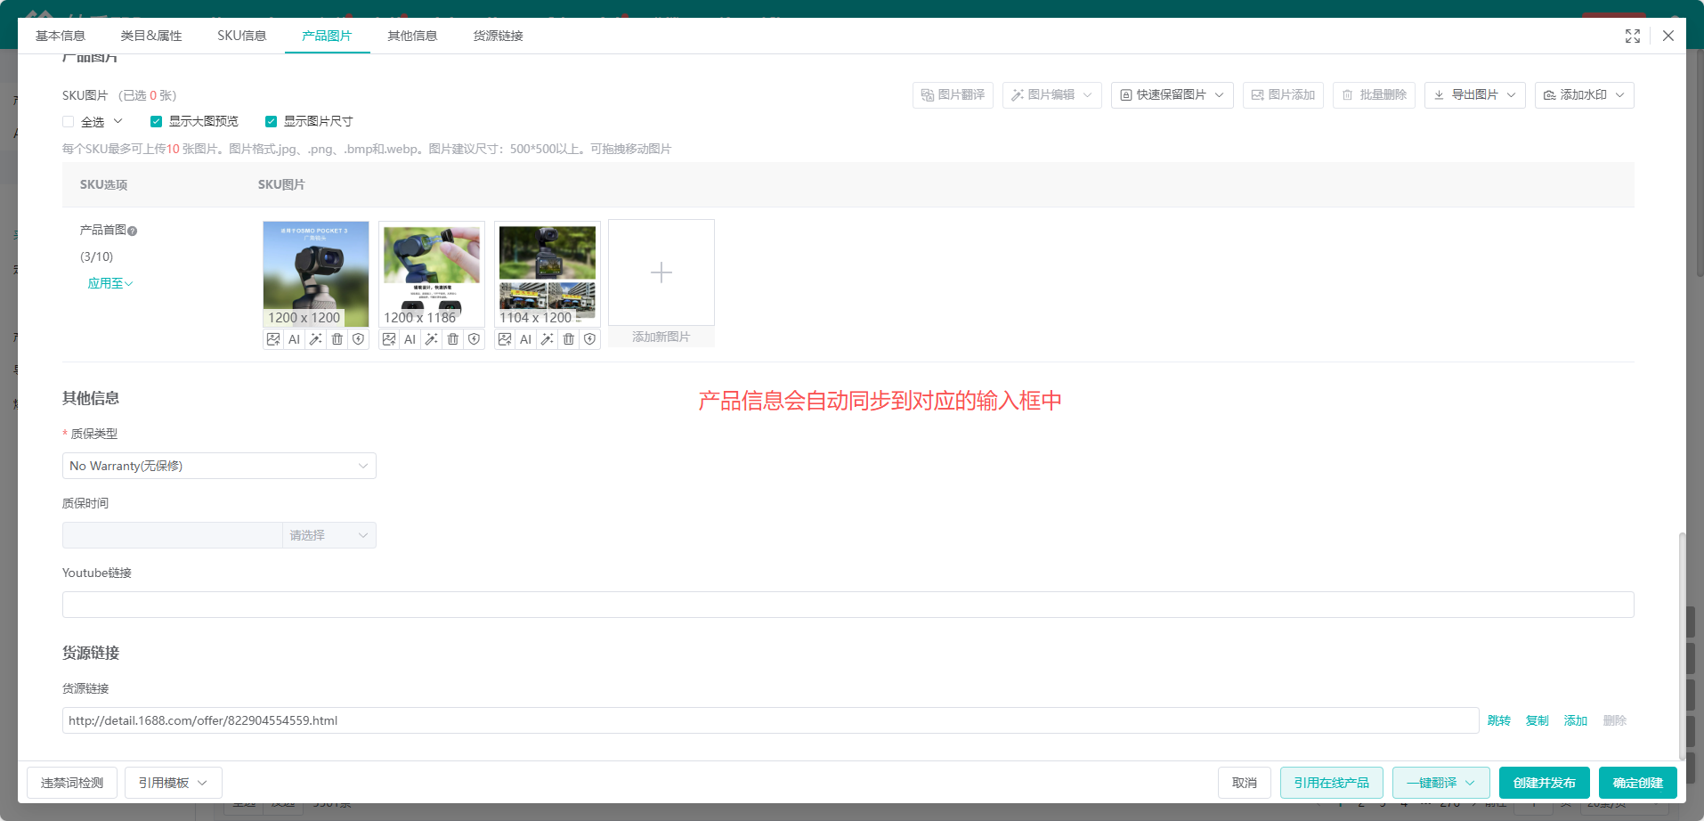This screenshot has width=1704, height=821.
Task: Click the 复制 link beside source URL
Action: coord(1538,720)
